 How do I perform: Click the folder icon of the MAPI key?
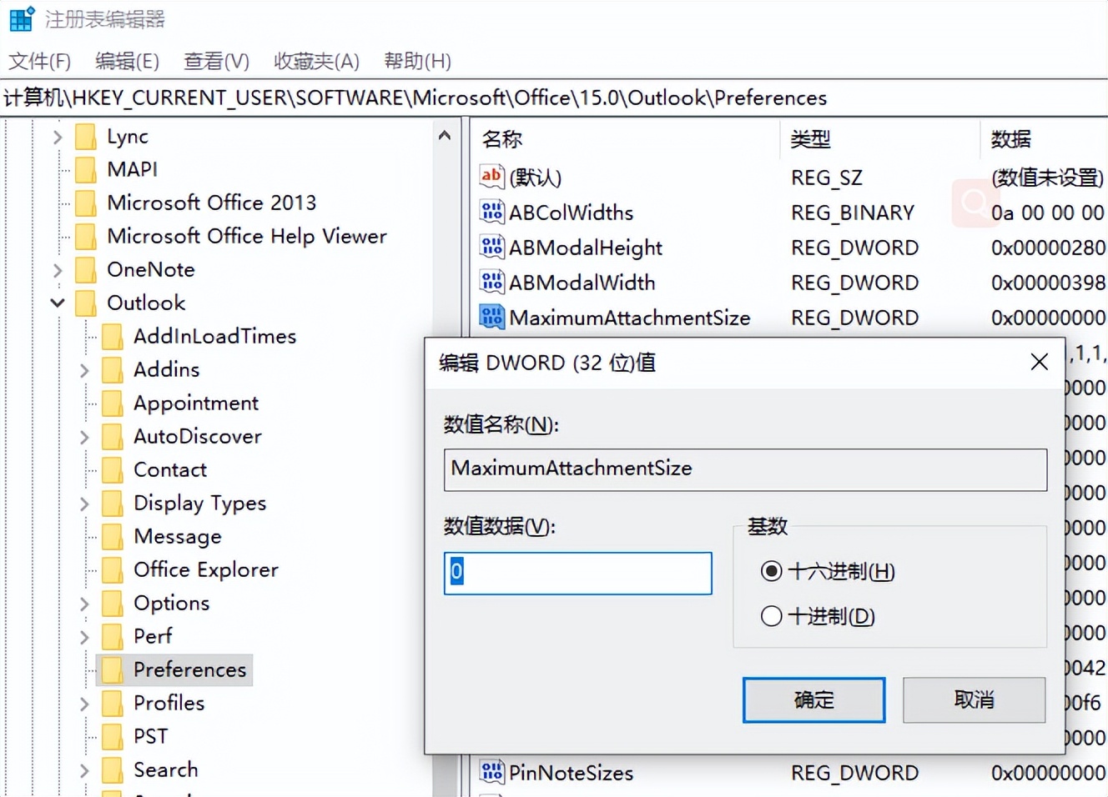86,169
